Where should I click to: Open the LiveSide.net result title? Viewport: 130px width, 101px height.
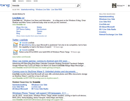click(18, 18)
